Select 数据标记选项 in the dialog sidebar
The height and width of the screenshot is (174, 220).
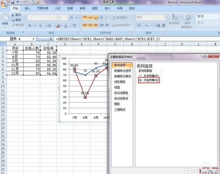[x=122, y=71]
